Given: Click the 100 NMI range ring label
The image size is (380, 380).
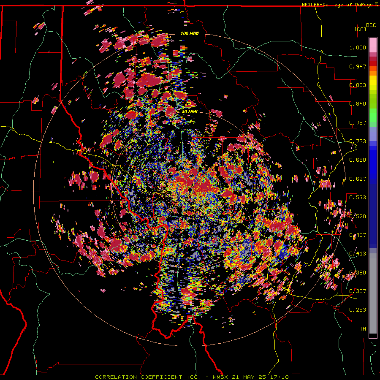Looking at the screenshot, I should coord(190,33).
